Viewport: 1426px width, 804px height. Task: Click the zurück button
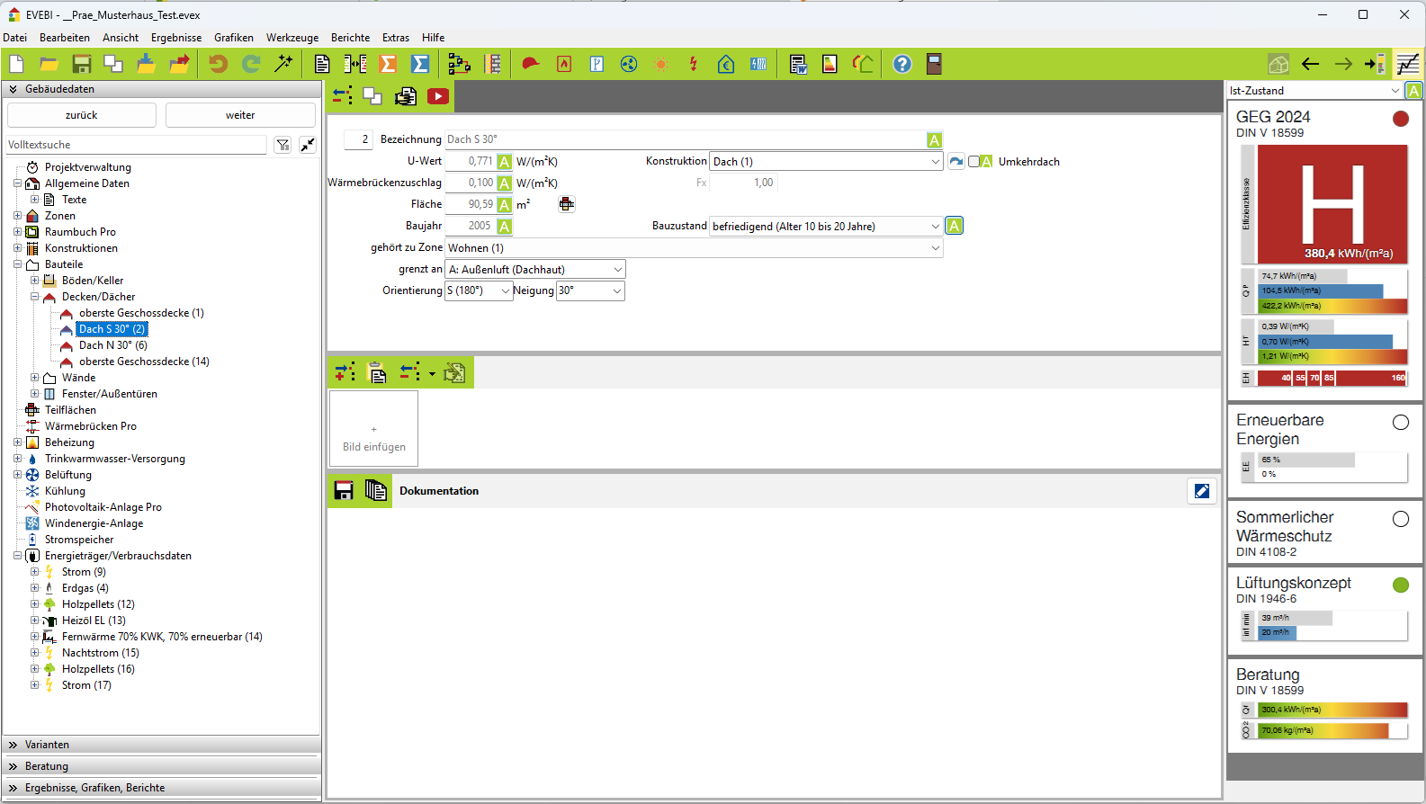tap(82, 115)
